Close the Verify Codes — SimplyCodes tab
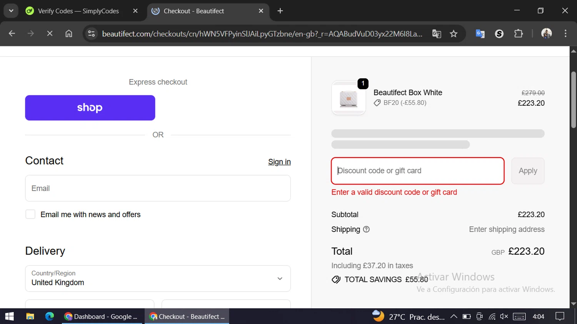Screen dimensions: 577x324 (135, 11)
